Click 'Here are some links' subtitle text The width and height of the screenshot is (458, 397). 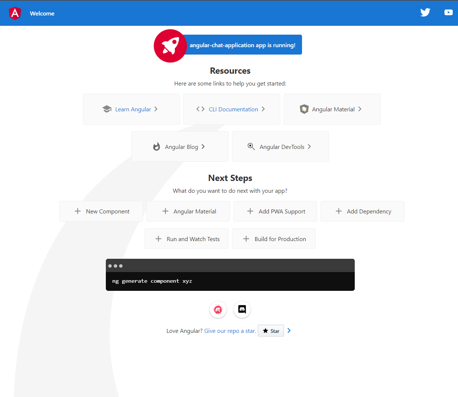230,84
